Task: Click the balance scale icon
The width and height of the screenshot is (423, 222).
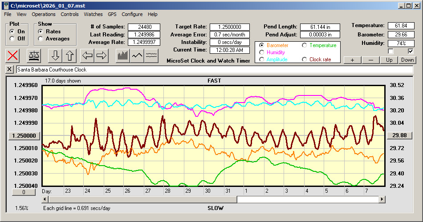Action: tap(33, 55)
